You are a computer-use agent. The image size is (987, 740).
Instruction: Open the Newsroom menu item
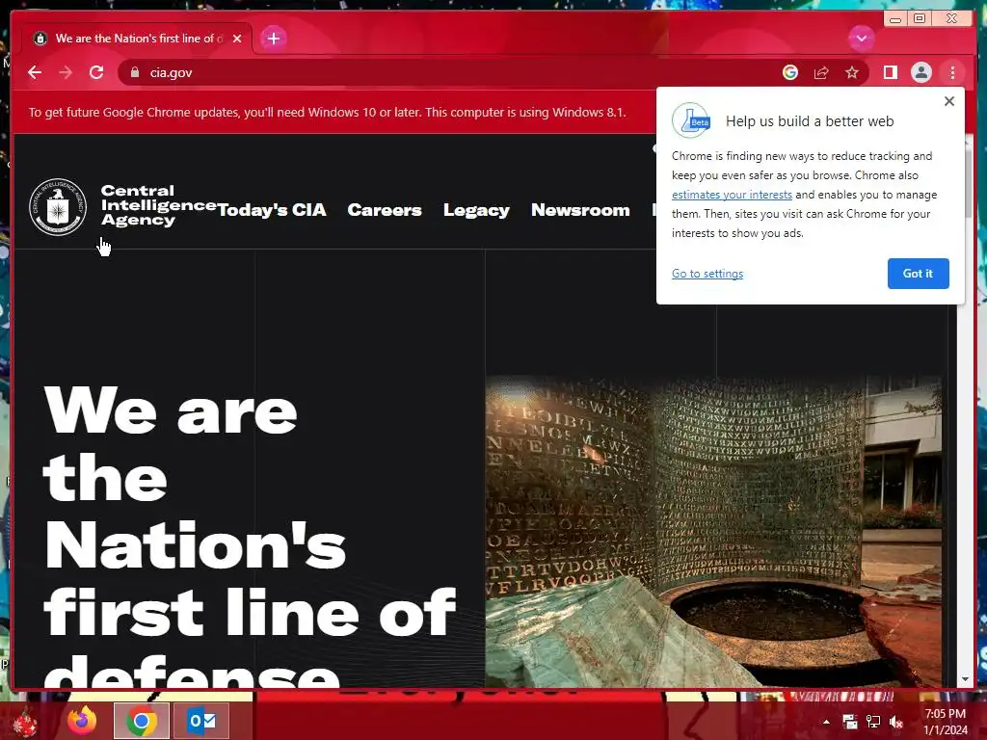coord(580,209)
